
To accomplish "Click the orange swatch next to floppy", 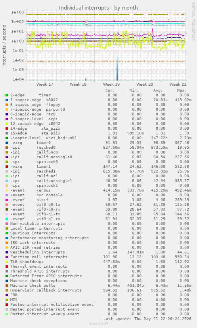I will tap(7, 105).
